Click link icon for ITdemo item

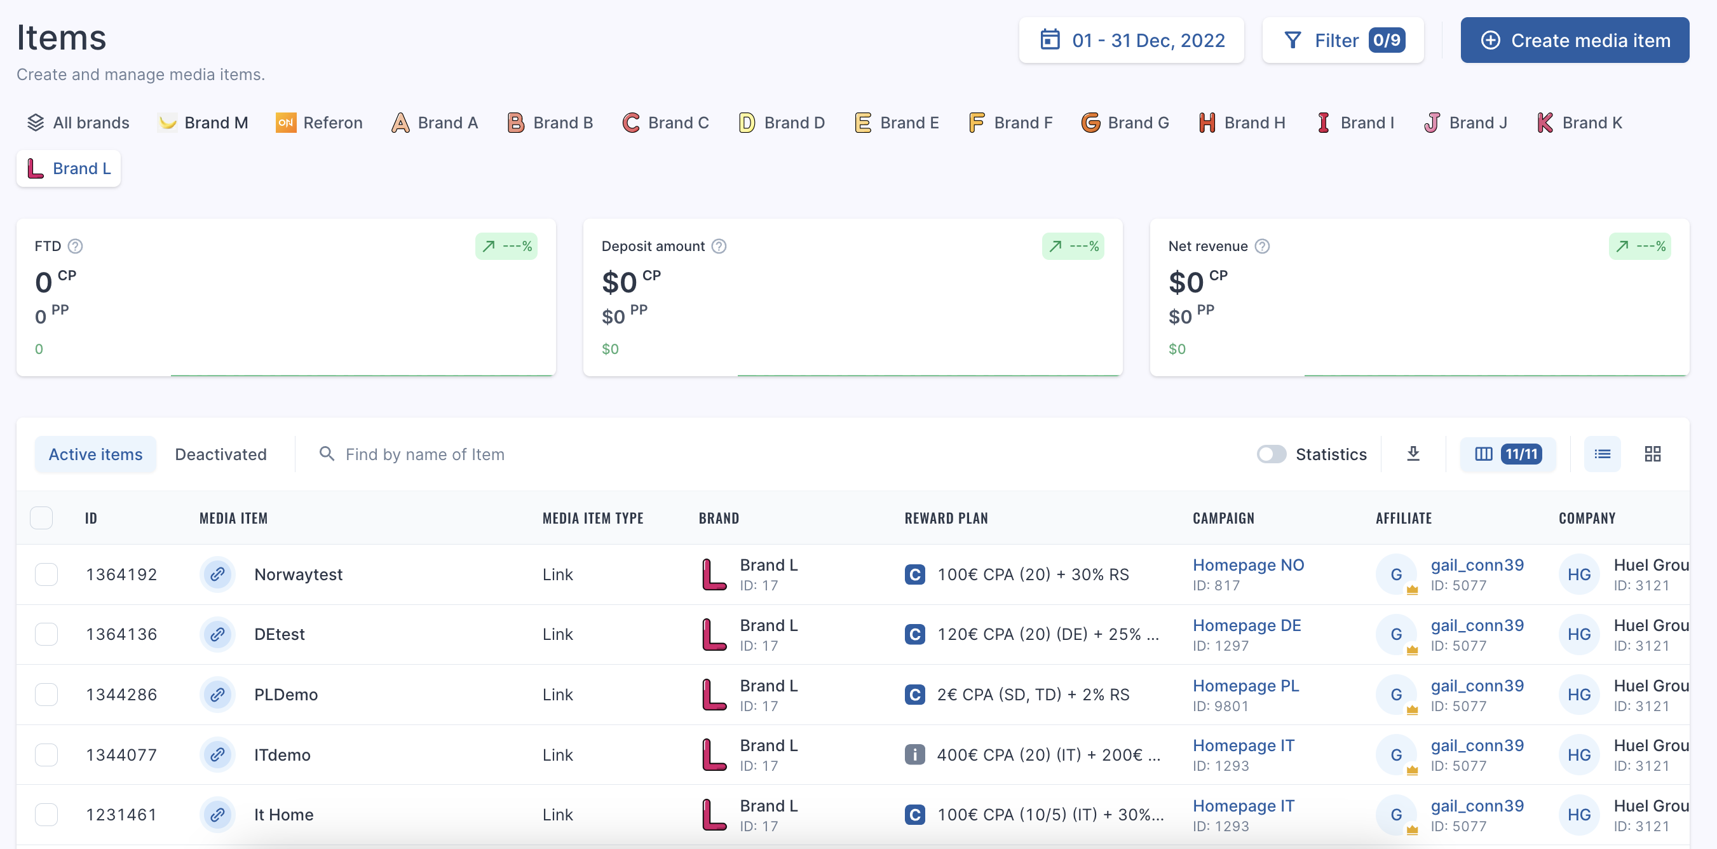tap(217, 754)
